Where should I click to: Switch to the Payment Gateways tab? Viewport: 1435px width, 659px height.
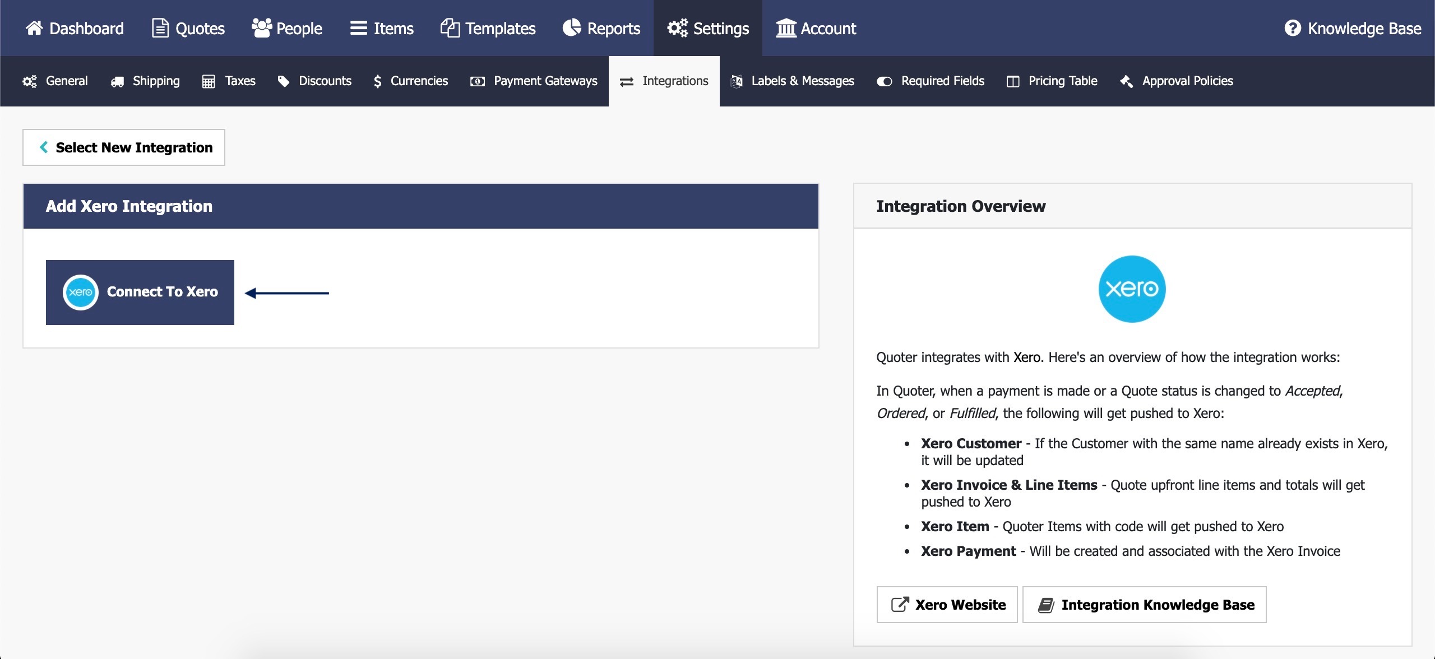click(534, 81)
